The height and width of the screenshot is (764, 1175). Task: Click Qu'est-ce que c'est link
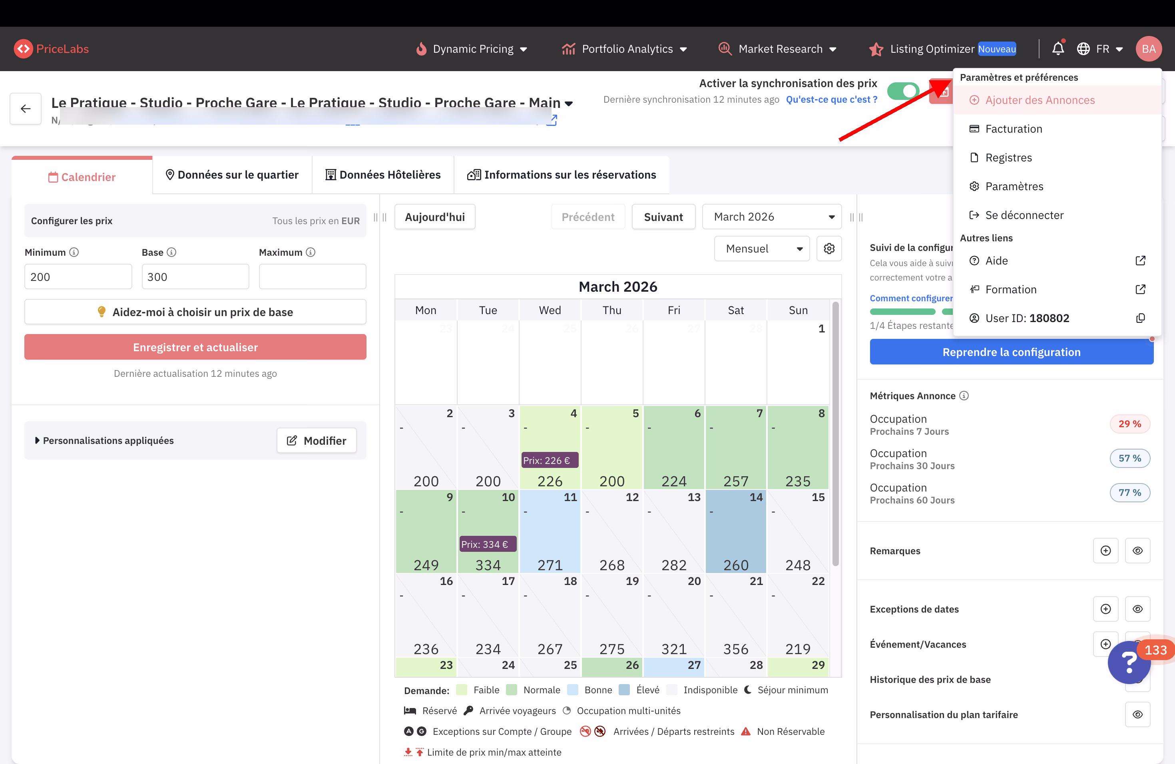pos(831,99)
